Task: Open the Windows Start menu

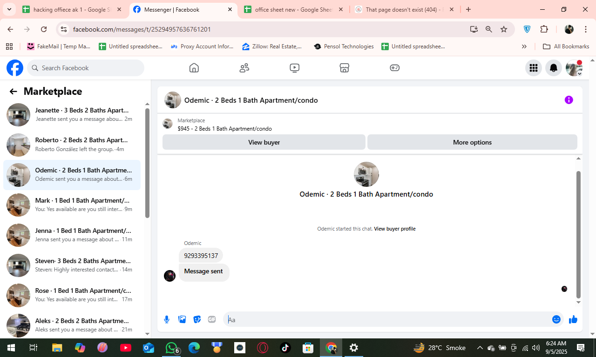Action: 11,348
